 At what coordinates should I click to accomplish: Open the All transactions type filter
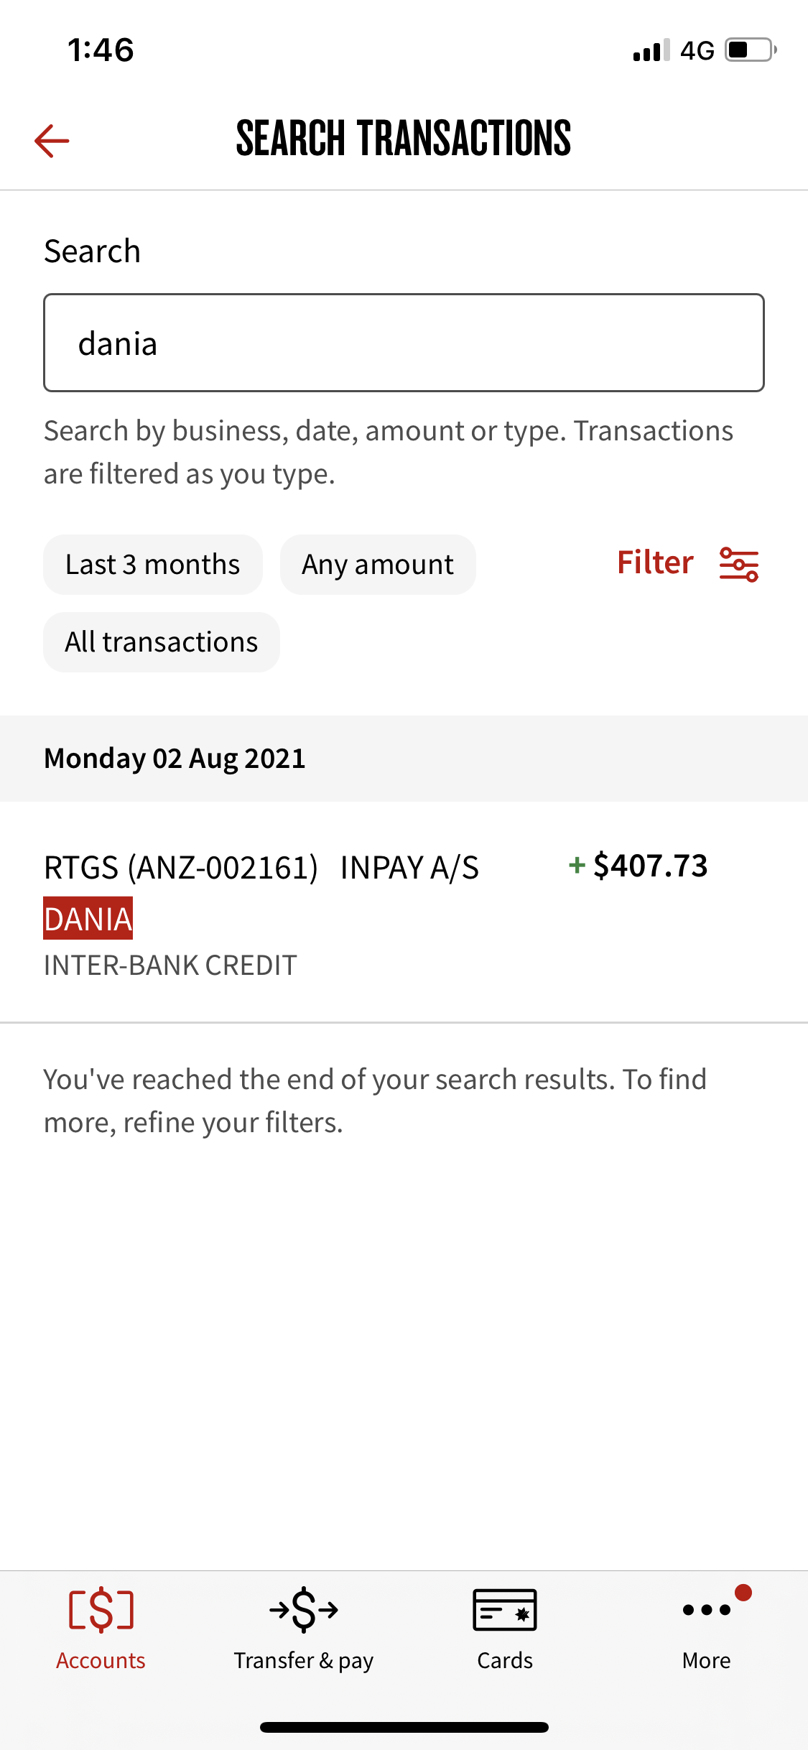[162, 642]
